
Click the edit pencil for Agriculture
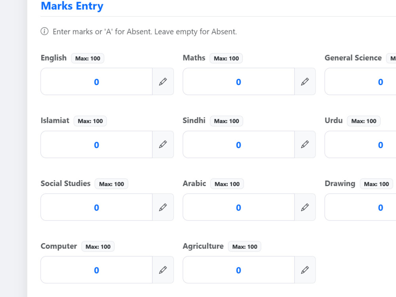click(x=305, y=270)
